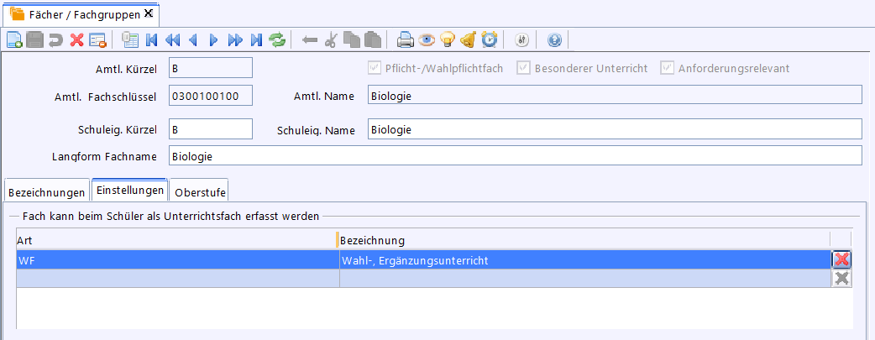Image resolution: width=875 pixels, height=340 pixels.
Task: Click the bell icon
Action: pyautogui.click(x=468, y=39)
